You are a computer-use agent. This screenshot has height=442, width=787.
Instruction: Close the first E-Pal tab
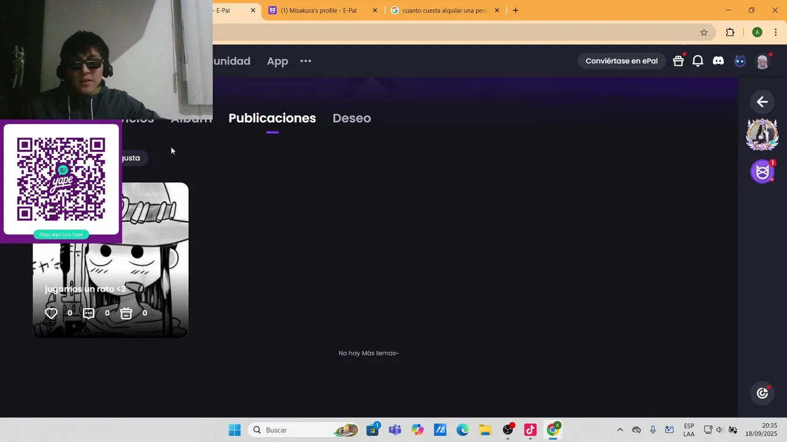click(253, 10)
